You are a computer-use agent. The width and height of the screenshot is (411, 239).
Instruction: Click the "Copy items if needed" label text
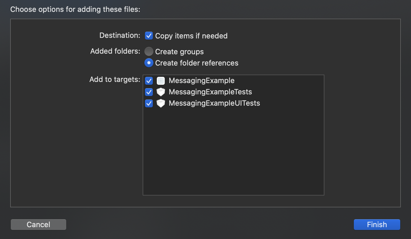tap(191, 36)
